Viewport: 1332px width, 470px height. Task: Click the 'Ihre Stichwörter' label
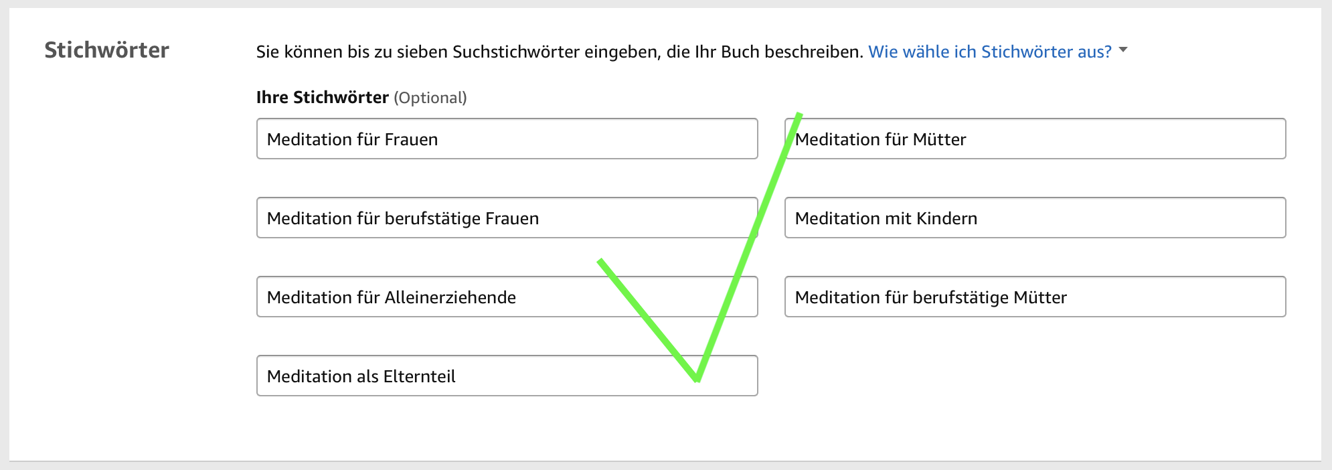coord(321,97)
